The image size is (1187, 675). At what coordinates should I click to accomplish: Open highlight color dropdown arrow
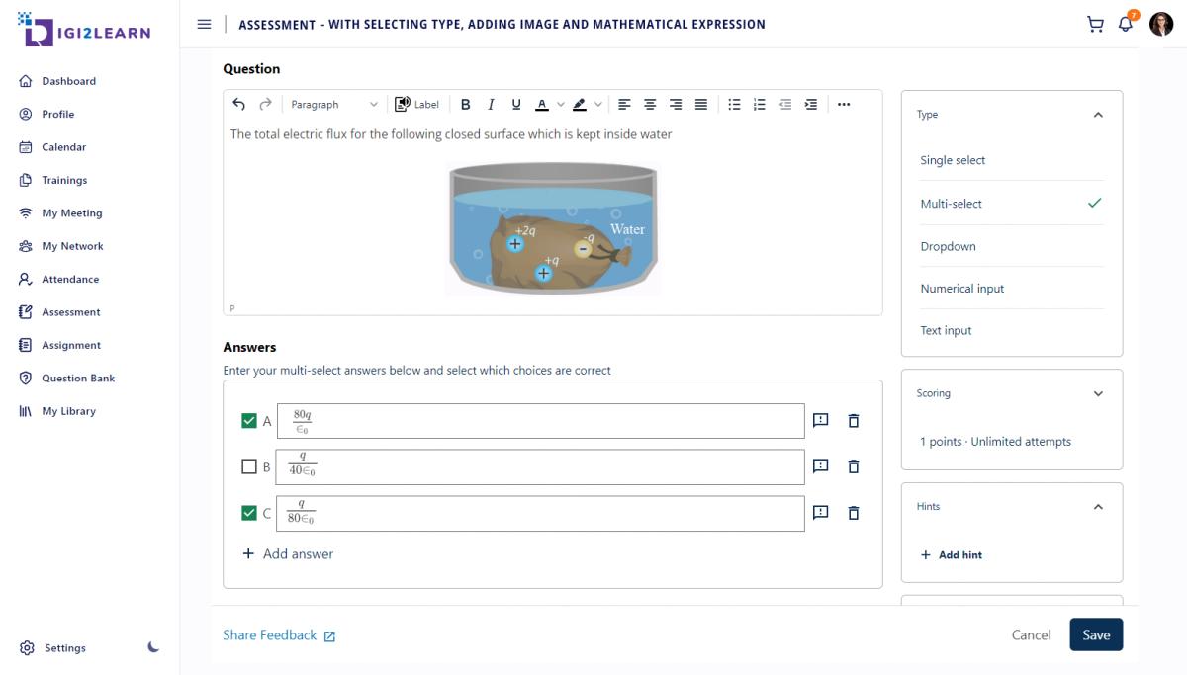pos(598,104)
